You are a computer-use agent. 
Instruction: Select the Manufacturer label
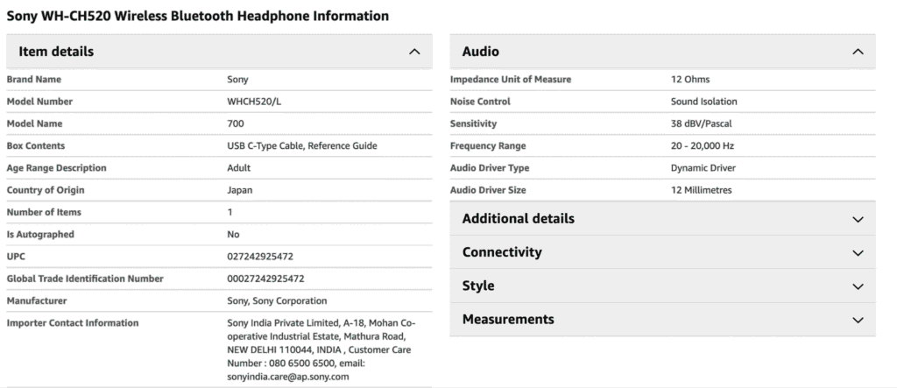pos(37,301)
